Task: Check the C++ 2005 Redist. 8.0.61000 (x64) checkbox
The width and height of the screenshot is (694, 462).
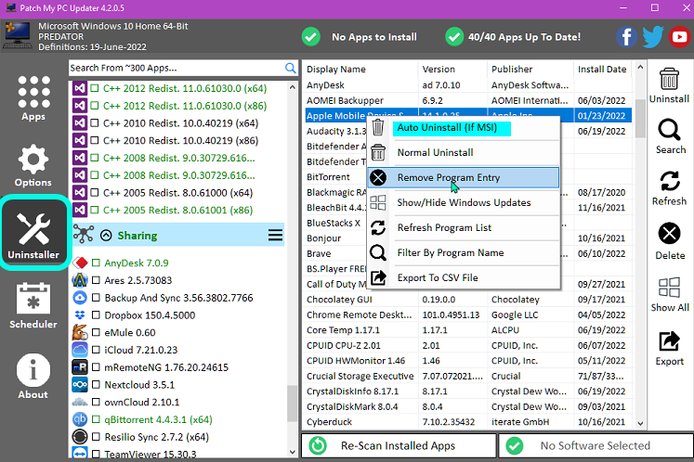Action: 94,193
